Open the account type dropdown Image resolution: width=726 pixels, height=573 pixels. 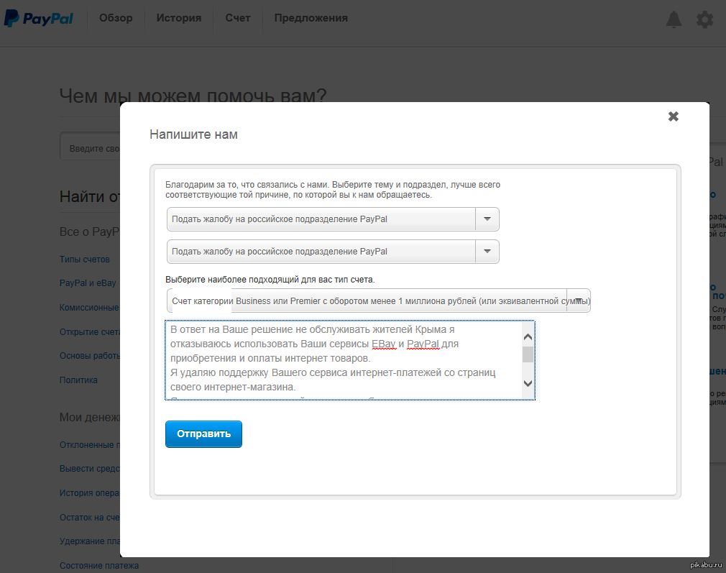coord(378,301)
